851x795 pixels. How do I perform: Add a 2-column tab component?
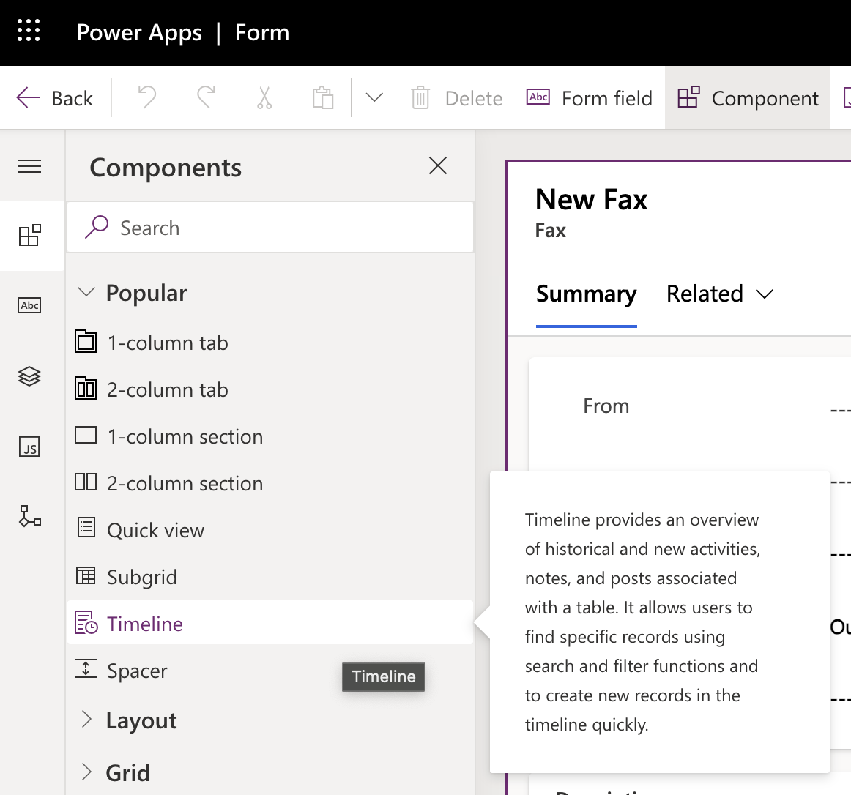coord(270,389)
